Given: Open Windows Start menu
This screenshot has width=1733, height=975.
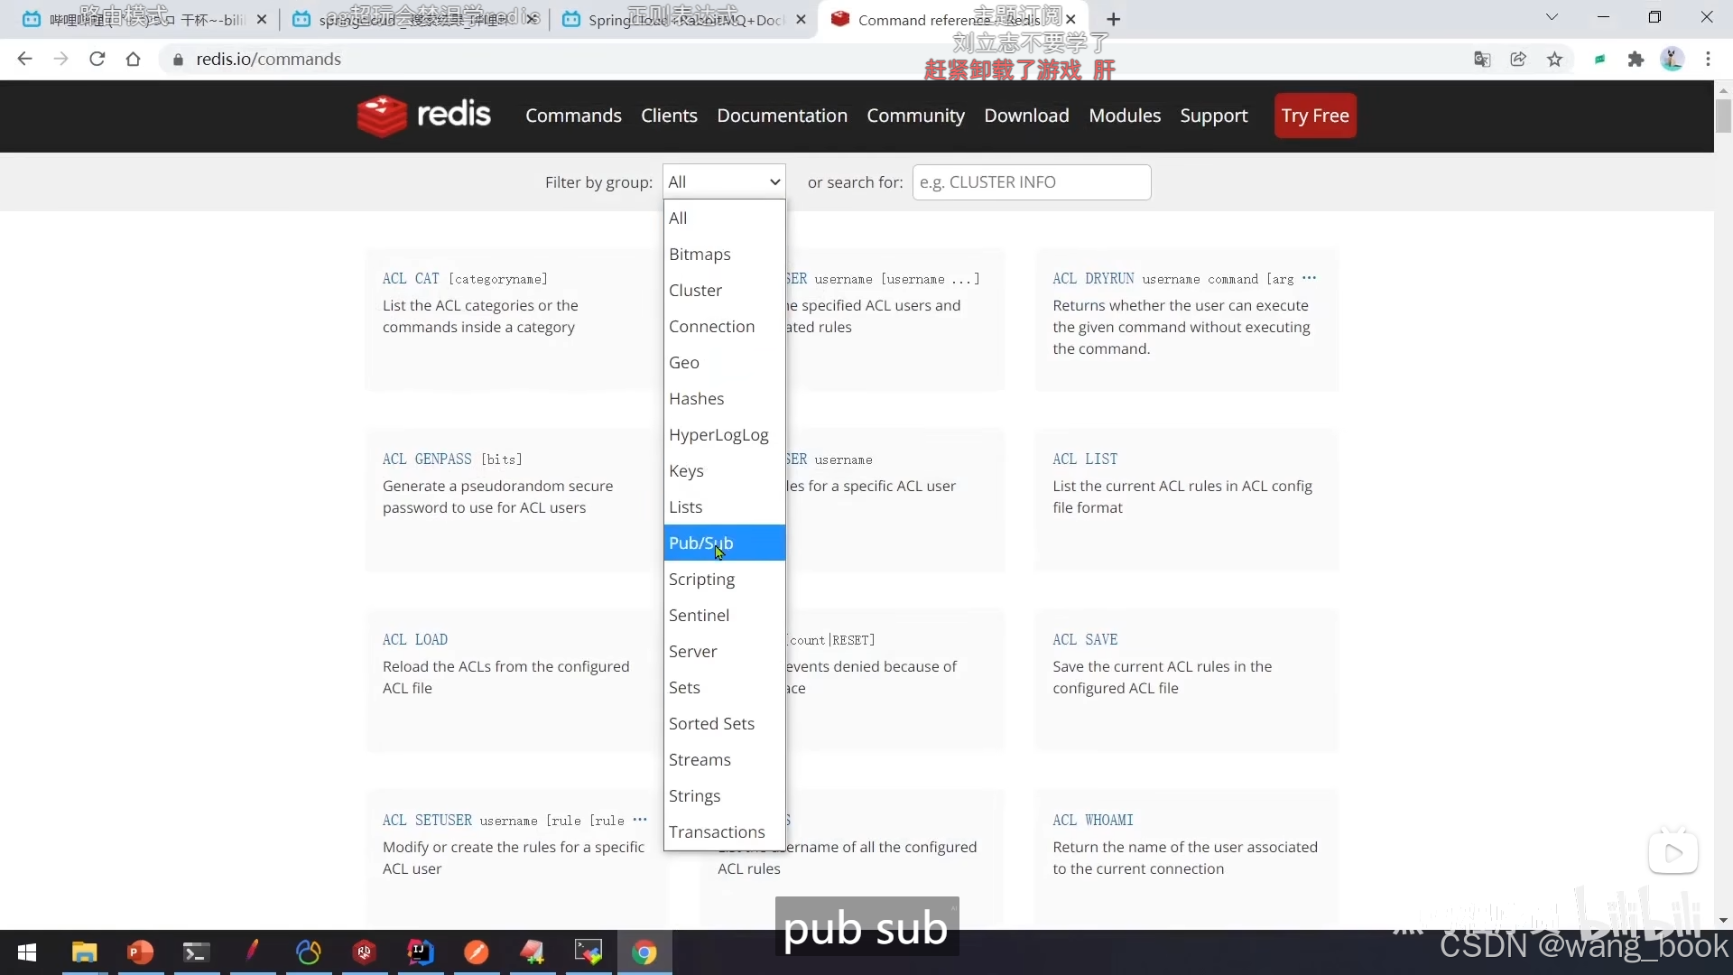Looking at the screenshot, I should (27, 952).
